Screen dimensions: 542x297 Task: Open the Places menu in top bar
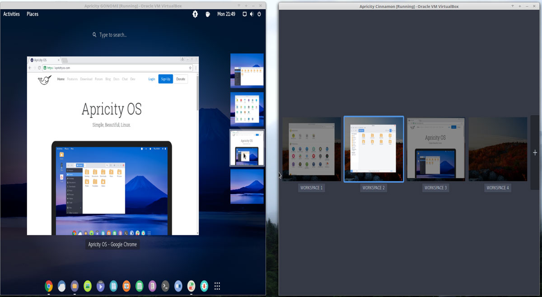click(x=33, y=14)
